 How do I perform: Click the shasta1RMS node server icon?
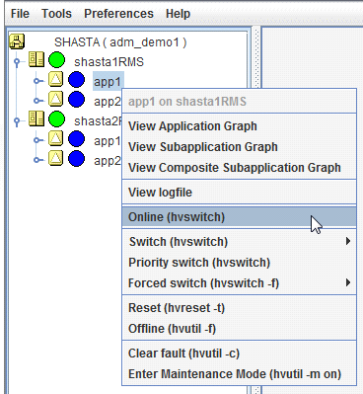36,60
